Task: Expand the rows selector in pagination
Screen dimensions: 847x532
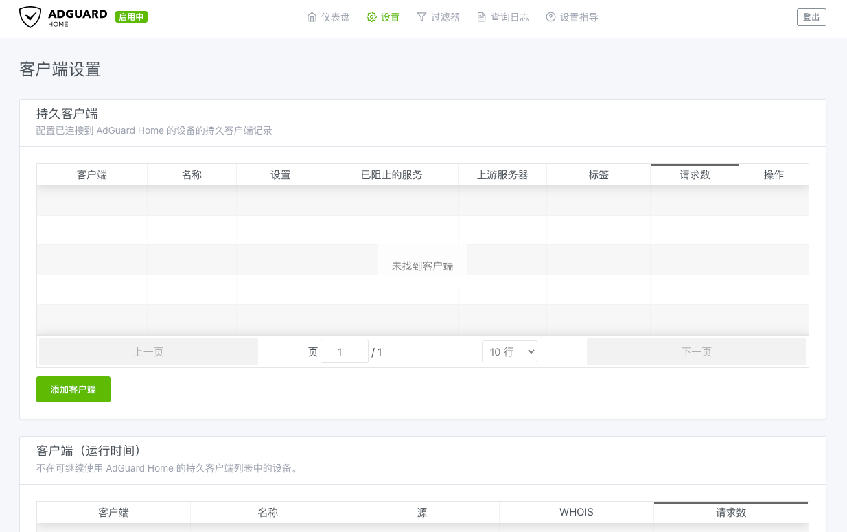Action: click(x=509, y=351)
